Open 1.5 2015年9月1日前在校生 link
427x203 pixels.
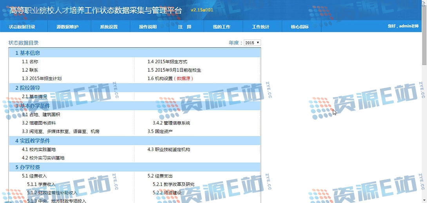[x=174, y=70]
